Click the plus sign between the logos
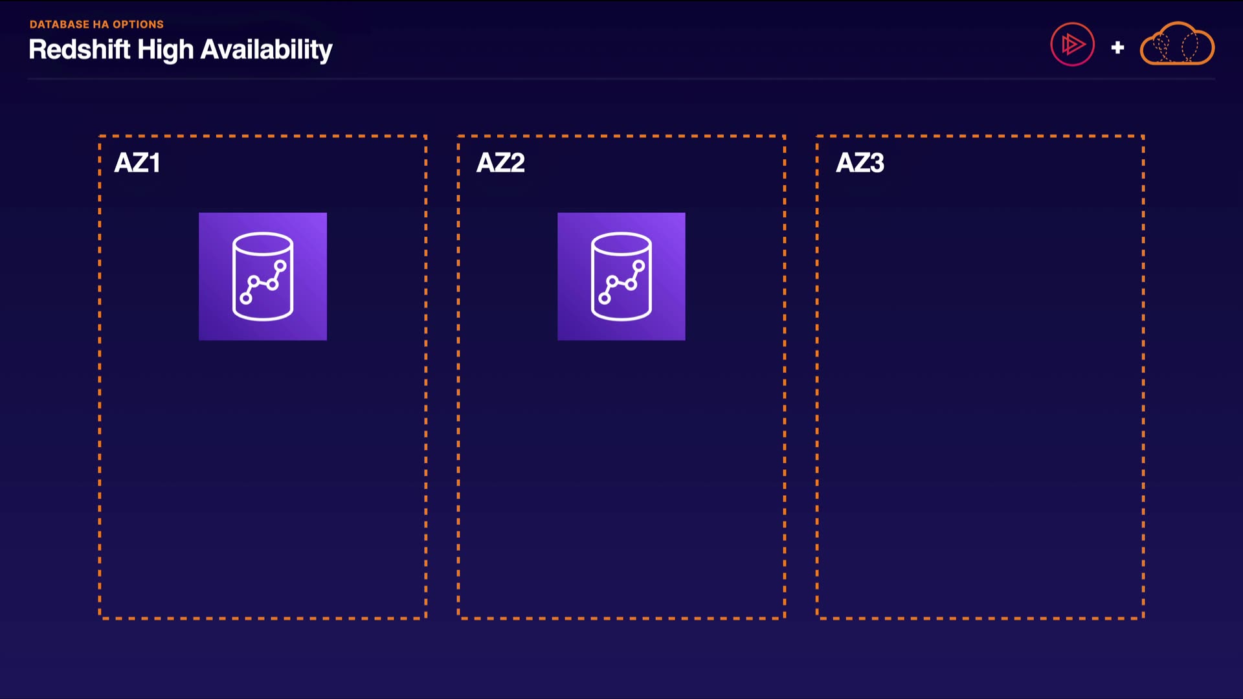The width and height of the screenshot is (1243, 699). click(1117, 47)
